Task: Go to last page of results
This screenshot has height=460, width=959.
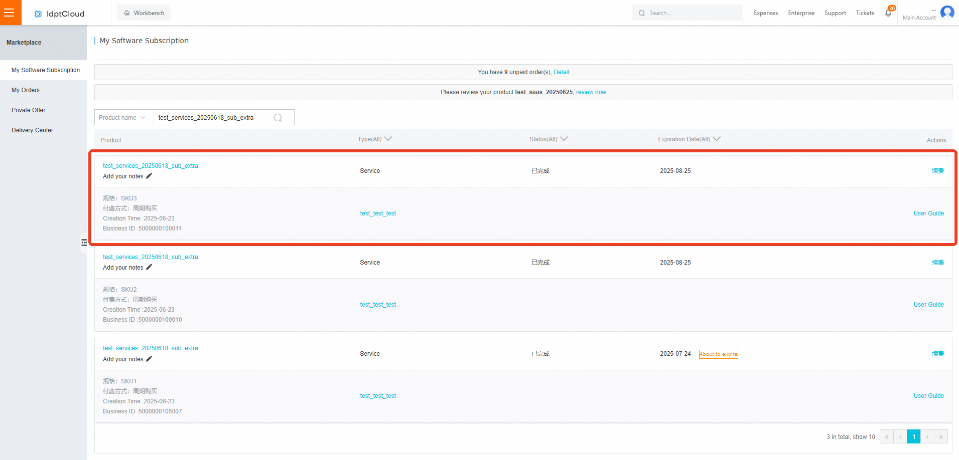Action: [x=941, y=437]
